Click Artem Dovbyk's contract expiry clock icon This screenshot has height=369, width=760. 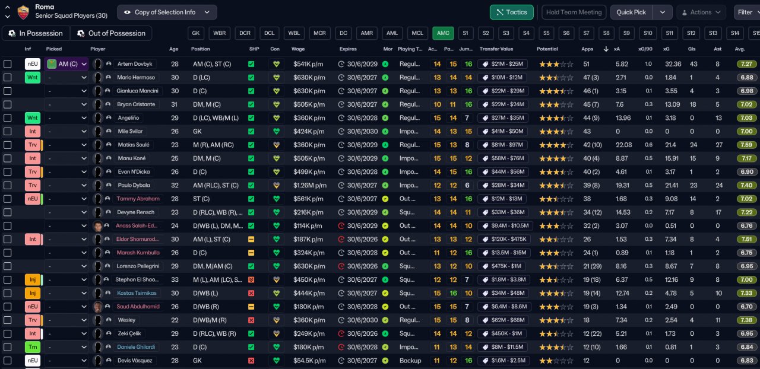tap(341, 63)
